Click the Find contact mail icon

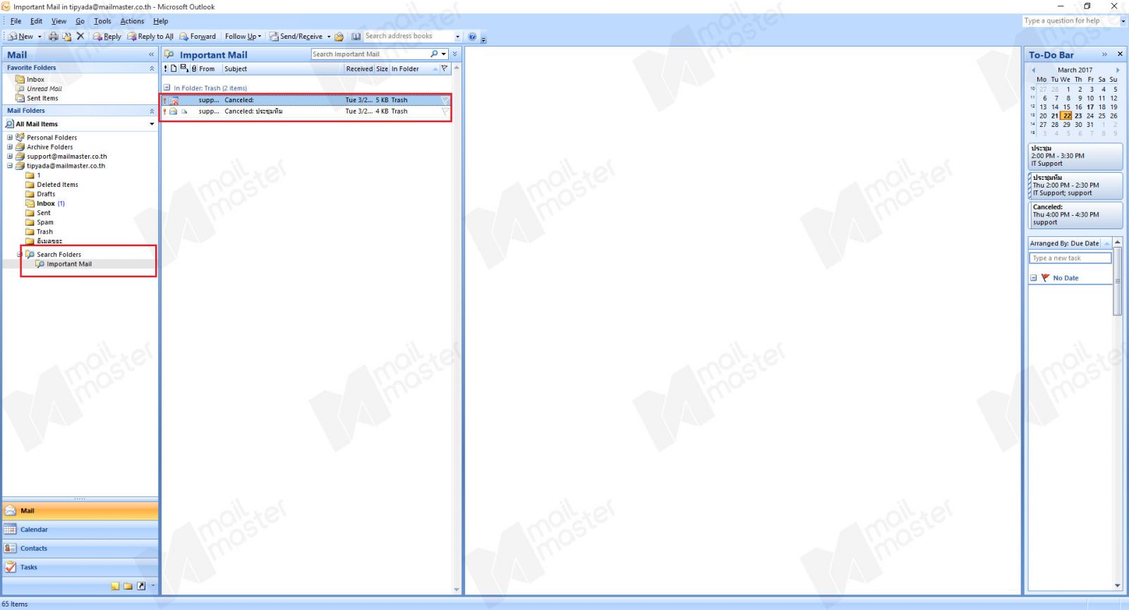[339, 36]
